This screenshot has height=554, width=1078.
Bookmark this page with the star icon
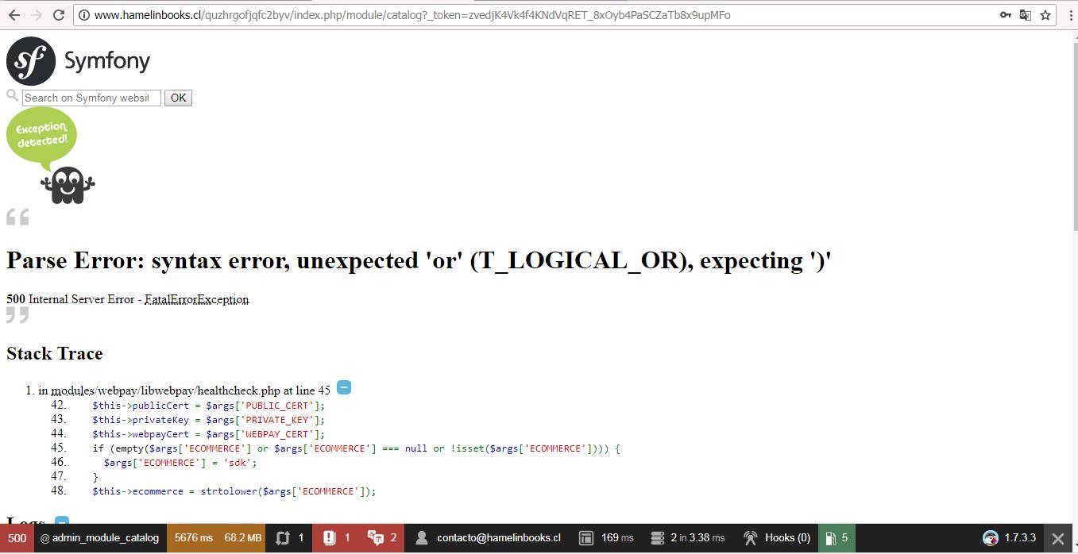tap(1046, 15)
